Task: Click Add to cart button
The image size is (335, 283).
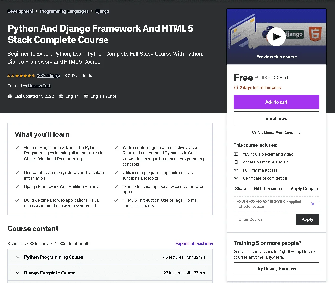Action: (x=276, y=102)
